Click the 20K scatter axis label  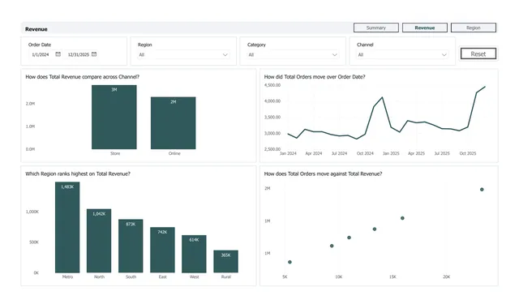(447, 276)
